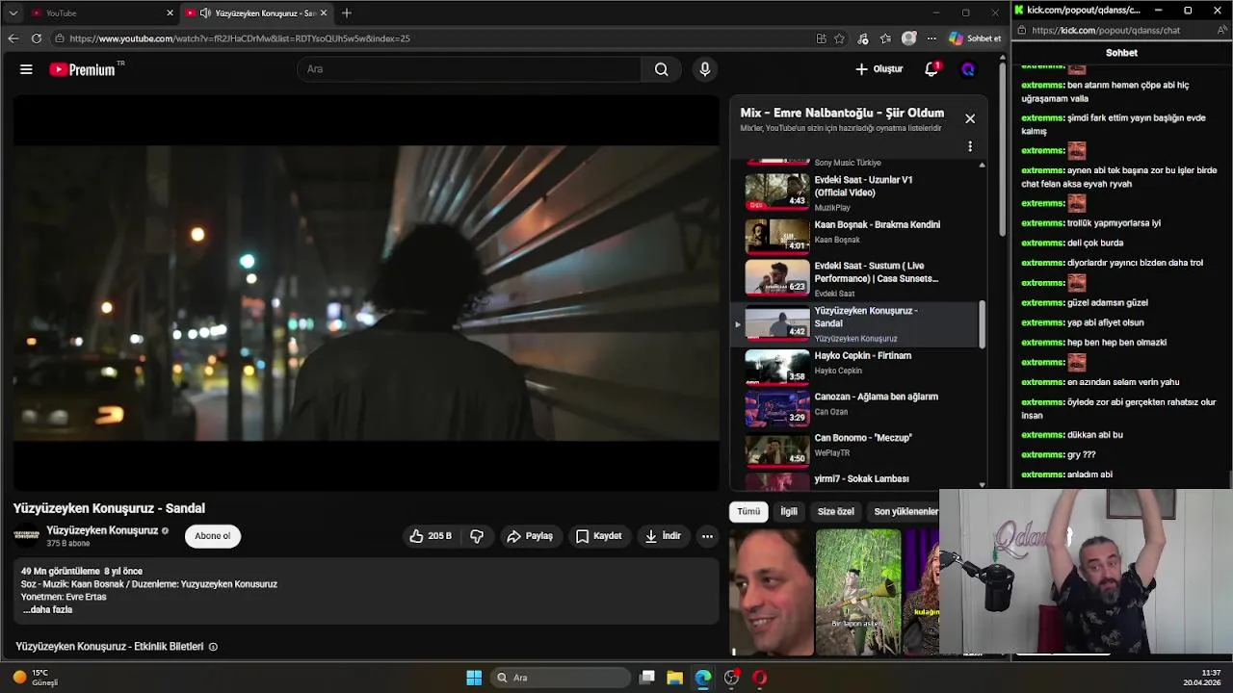Open the YouTube hamburger guide menu

[26, 69]
